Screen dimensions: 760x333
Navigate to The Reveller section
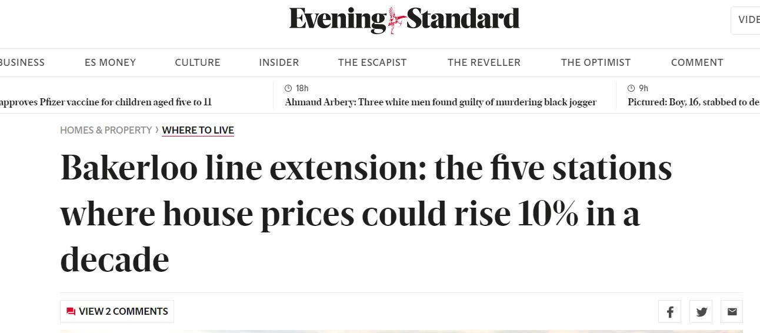[484, 62]
